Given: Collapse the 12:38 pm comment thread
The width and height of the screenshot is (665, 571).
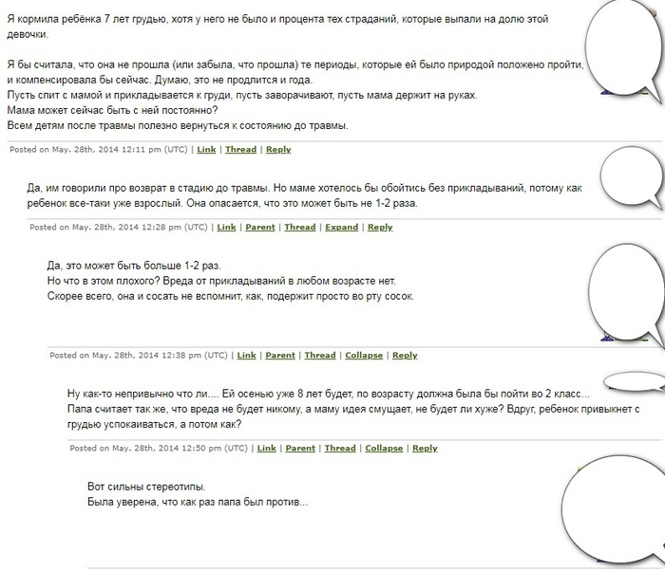Looking at the screenshot, I should point(364,356).
